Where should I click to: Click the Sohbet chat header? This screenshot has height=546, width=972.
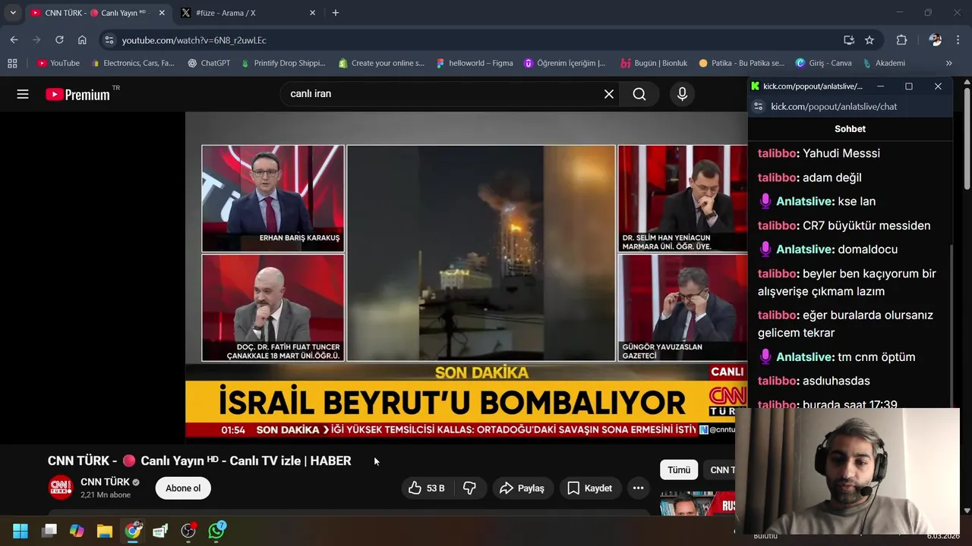pyautogui.click(x=850, y=129)
